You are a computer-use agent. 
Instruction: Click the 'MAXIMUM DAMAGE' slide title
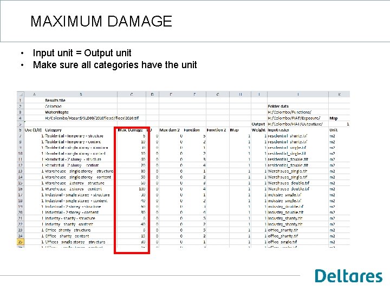(x=101, y=21)
